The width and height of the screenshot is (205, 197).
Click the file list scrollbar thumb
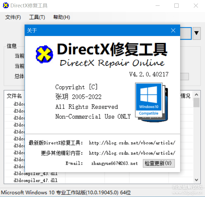click(x=196, y=102)
